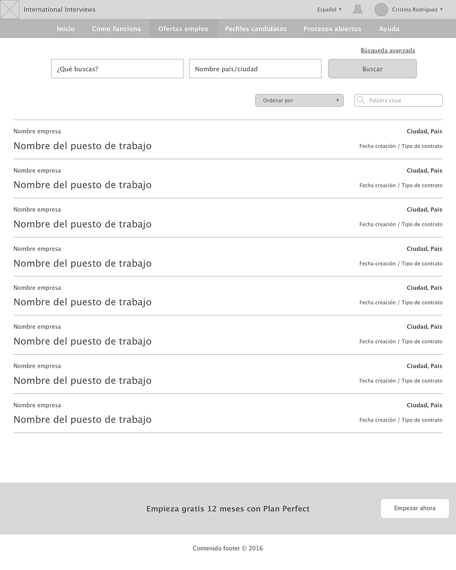Viewport: 456px width, 570px height.
Task: Expand the Cristina Rodríguez user menu
Action: [x=417, y=9]
